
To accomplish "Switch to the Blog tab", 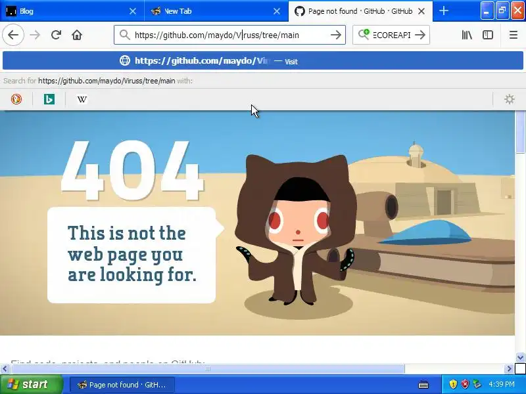I will pyautogui.click(x=72, y=11).
